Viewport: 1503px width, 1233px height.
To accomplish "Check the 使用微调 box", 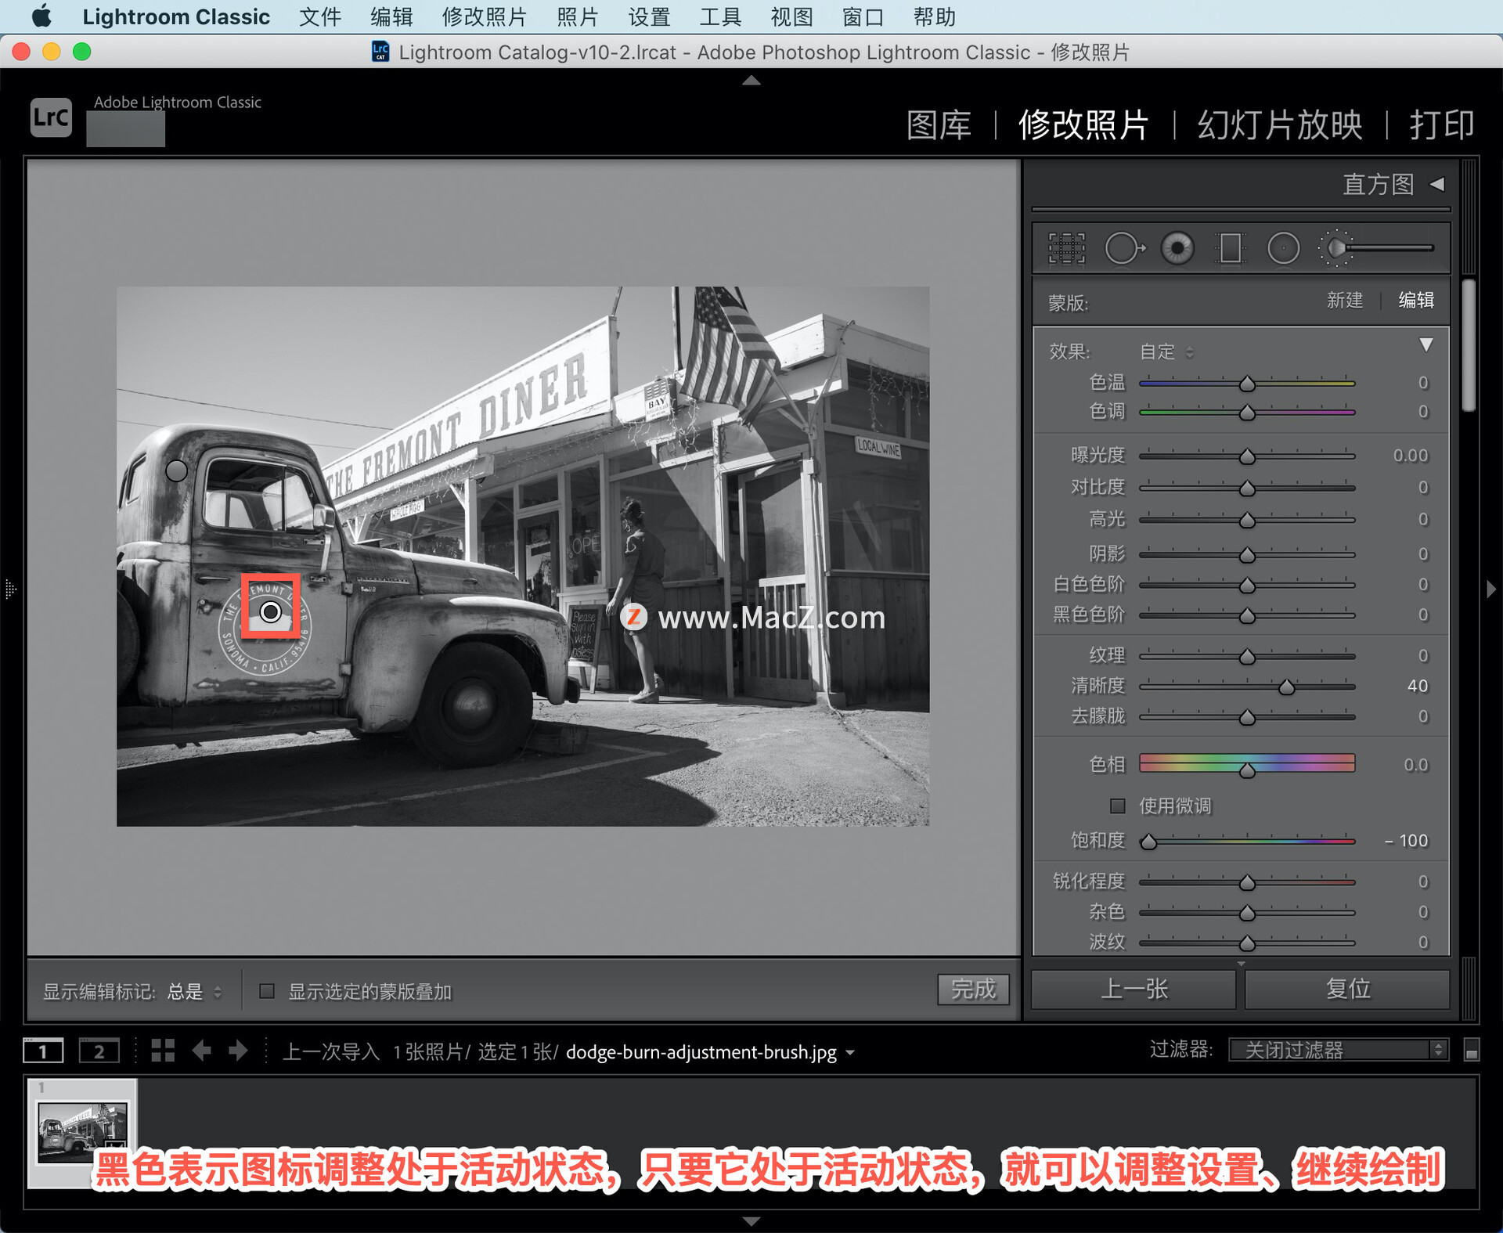I will pyautogui.click(x=1118, y=806).
